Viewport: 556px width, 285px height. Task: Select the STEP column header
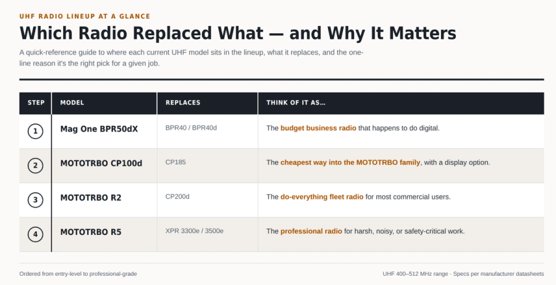(x=36, y=102)
